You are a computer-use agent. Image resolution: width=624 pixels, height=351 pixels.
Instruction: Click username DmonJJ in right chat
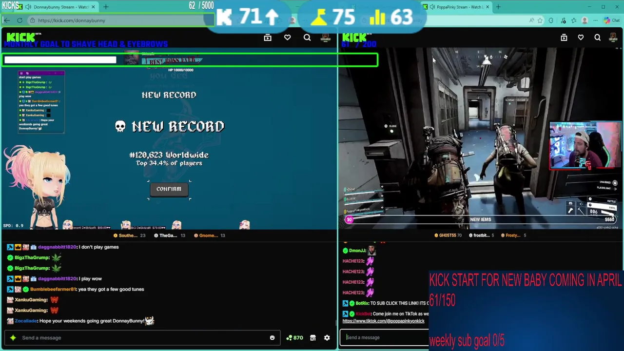[357, 251]
